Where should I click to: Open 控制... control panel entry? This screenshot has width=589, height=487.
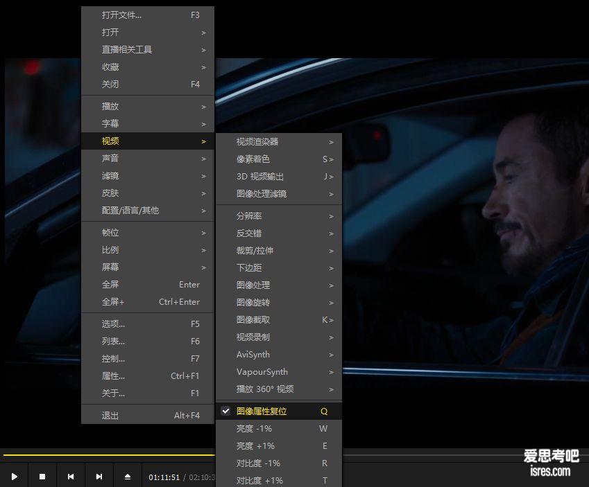tap(148, 358)
